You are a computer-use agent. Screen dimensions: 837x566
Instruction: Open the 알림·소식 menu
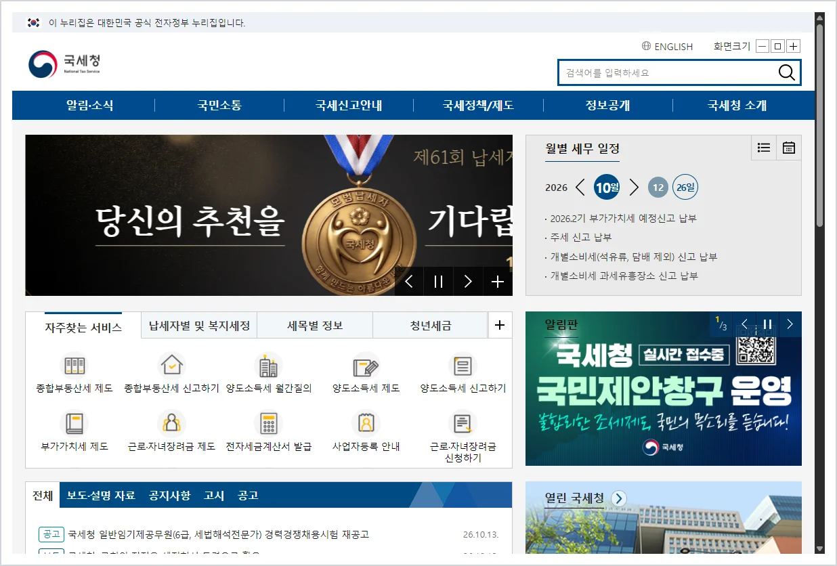pyautogui.click(x=89, y=106)
